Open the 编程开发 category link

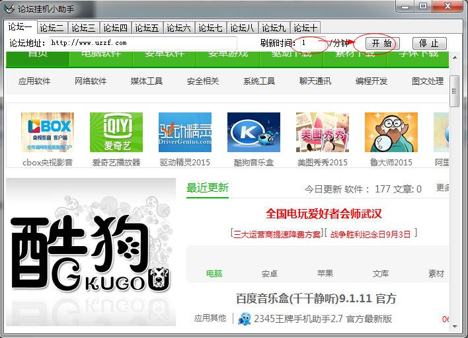(x=371, y=81)
